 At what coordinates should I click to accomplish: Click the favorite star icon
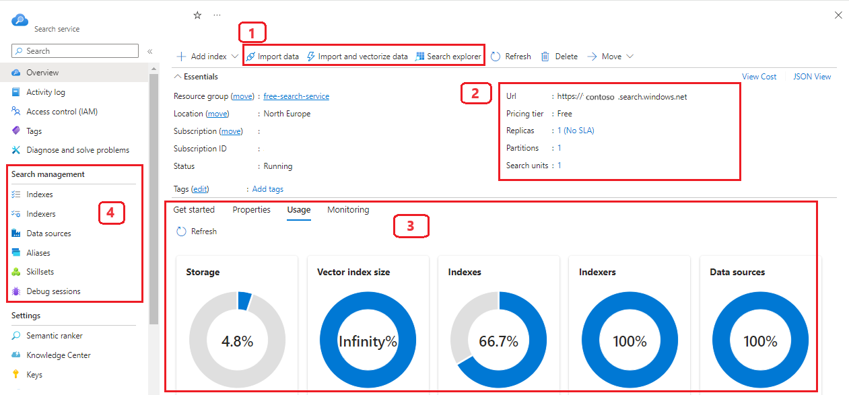point(197,15)
